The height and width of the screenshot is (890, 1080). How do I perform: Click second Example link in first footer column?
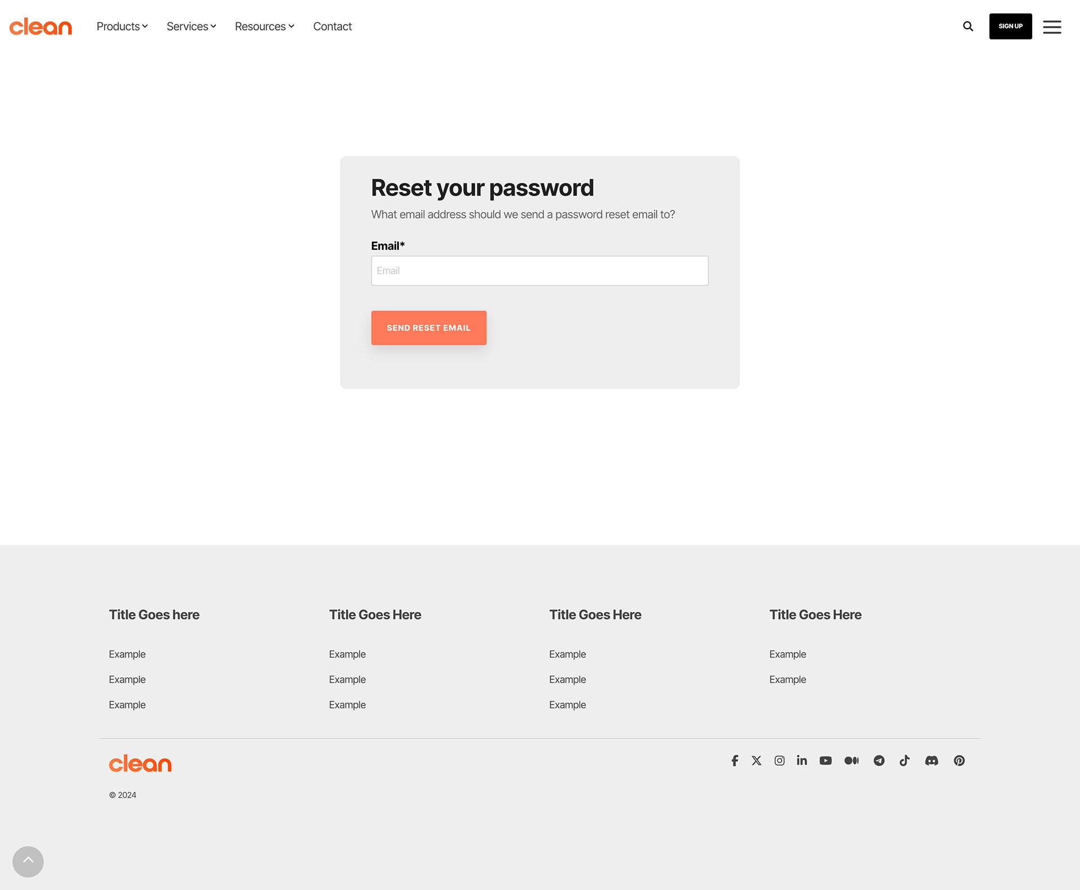click(127, 680)
